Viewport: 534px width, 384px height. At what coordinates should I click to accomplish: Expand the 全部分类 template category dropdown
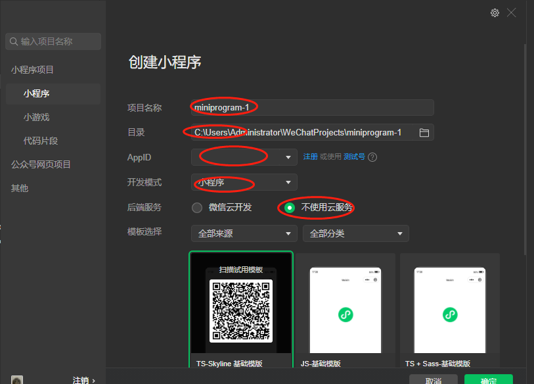356,233
